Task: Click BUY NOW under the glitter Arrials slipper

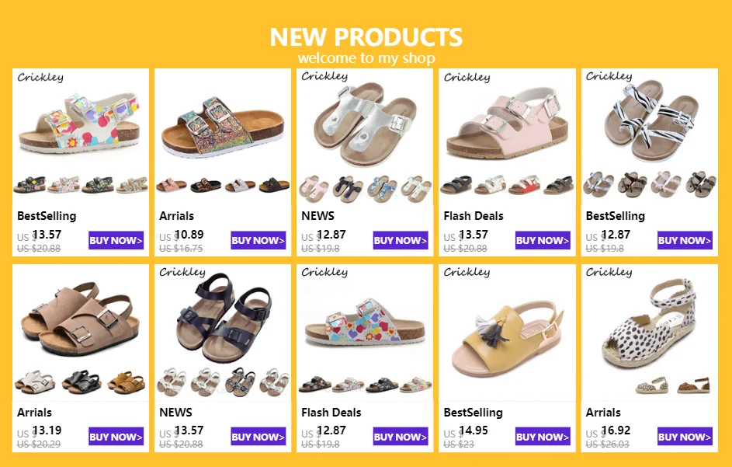Action: [x=258, y=240]
